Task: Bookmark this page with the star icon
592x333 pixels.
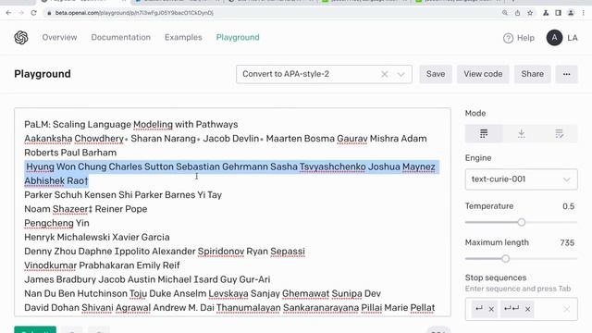Action: (530, 13)
